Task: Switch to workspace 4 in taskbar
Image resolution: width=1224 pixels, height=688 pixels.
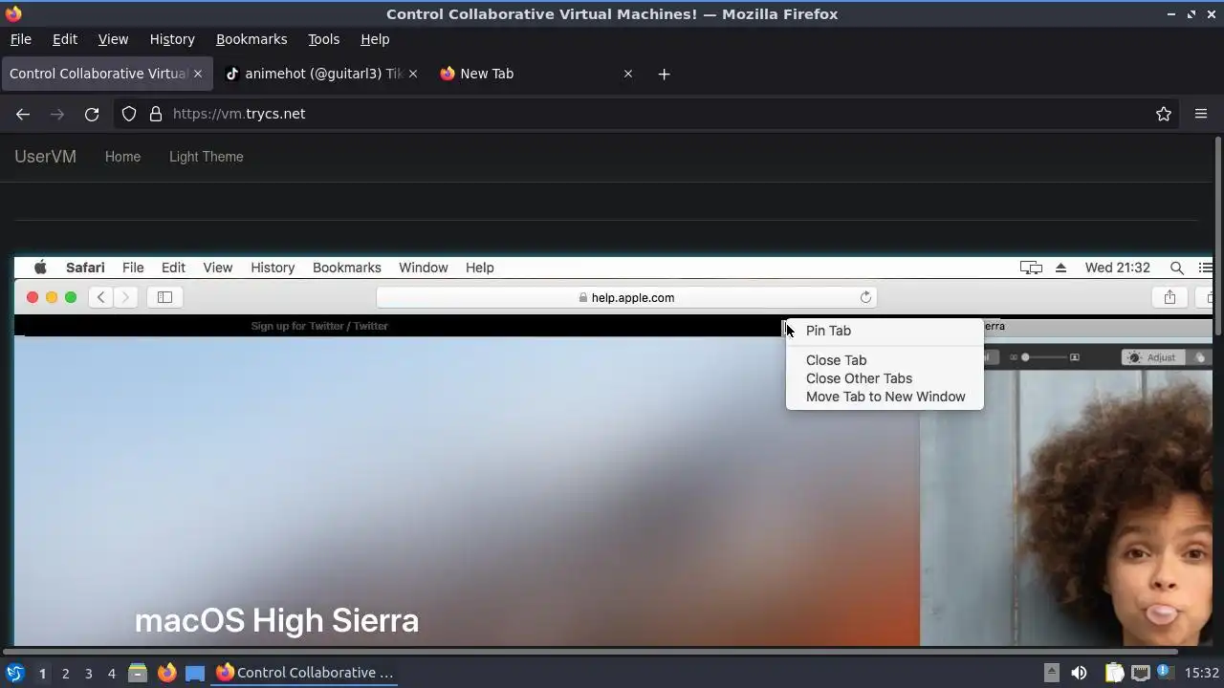Action: pos(111,673)
